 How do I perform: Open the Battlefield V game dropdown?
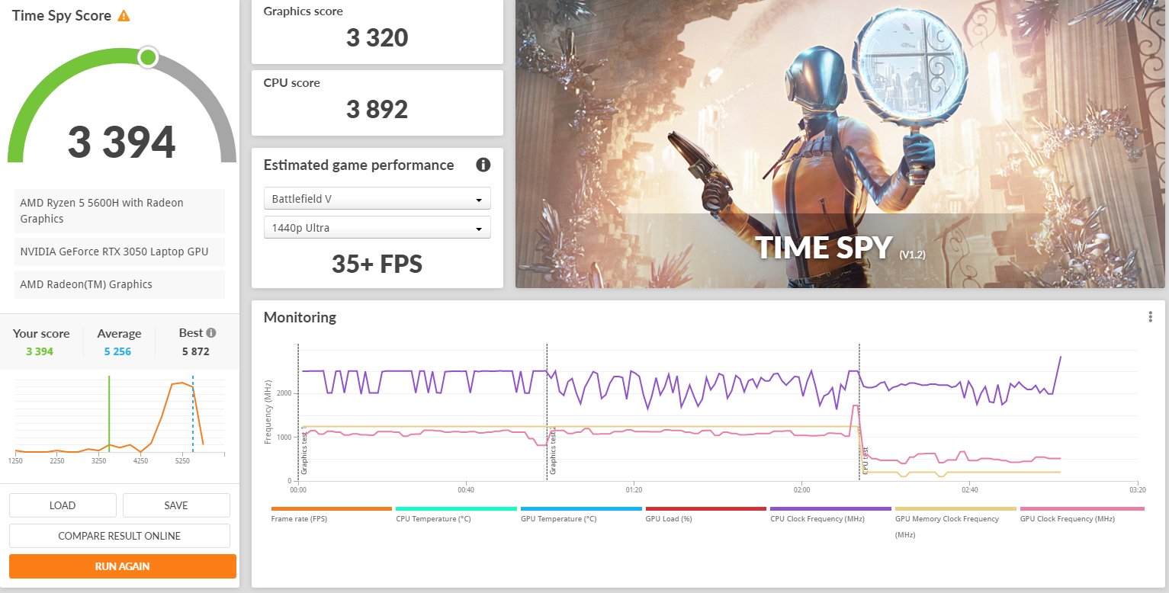377,199
